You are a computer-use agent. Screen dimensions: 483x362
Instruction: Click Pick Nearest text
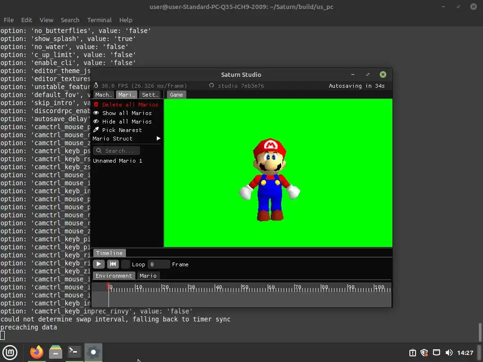pos(122,130)
